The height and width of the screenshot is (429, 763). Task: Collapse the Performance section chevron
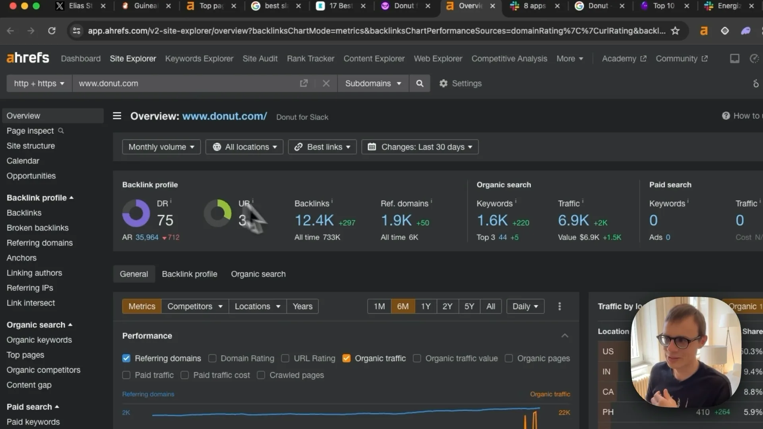click(564, 336)
